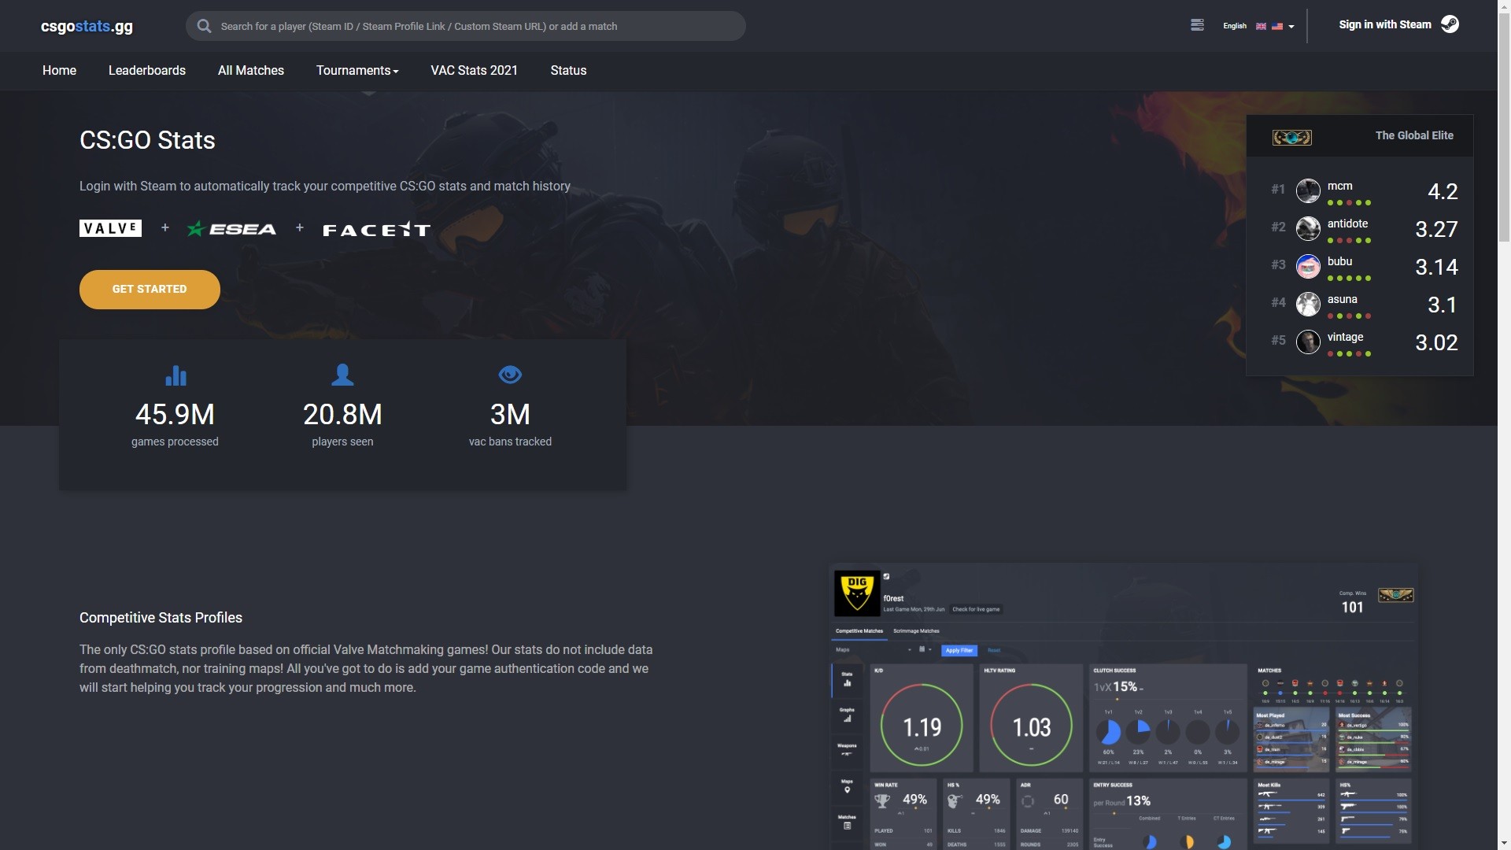Navigate to the Leaderboards page
This screenshot has width=1511, height=850.
point(146,70)
